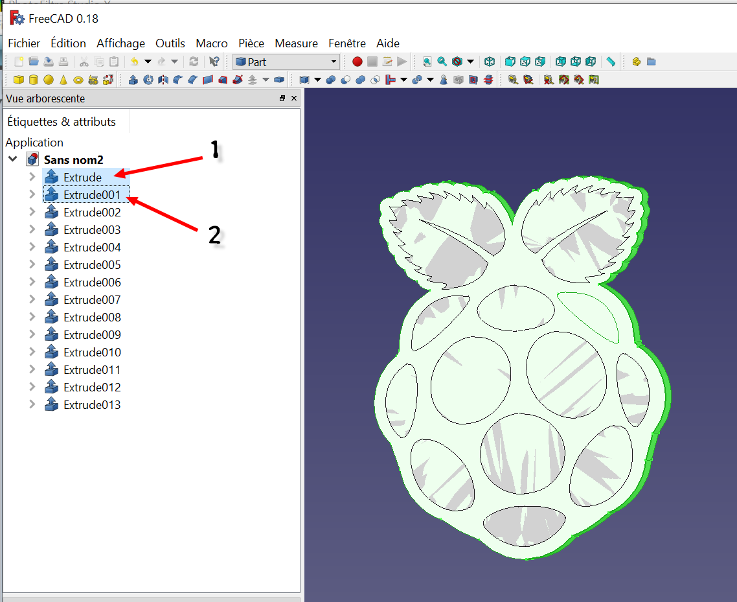The width and height of the screenshot is (737, 602).
Task: Open the Affichage menu
Action: click(x=121, y=43)
